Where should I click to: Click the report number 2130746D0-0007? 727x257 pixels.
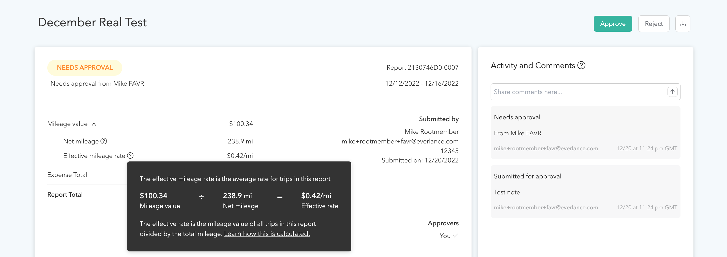(x=422, y=67)
